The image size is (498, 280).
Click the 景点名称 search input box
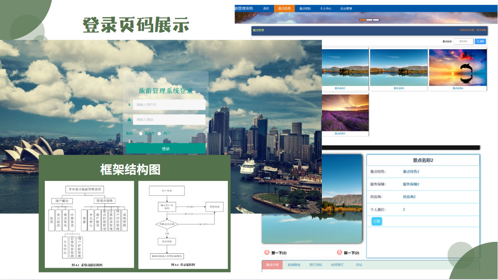pyautogui.click(x=463, y=42)
